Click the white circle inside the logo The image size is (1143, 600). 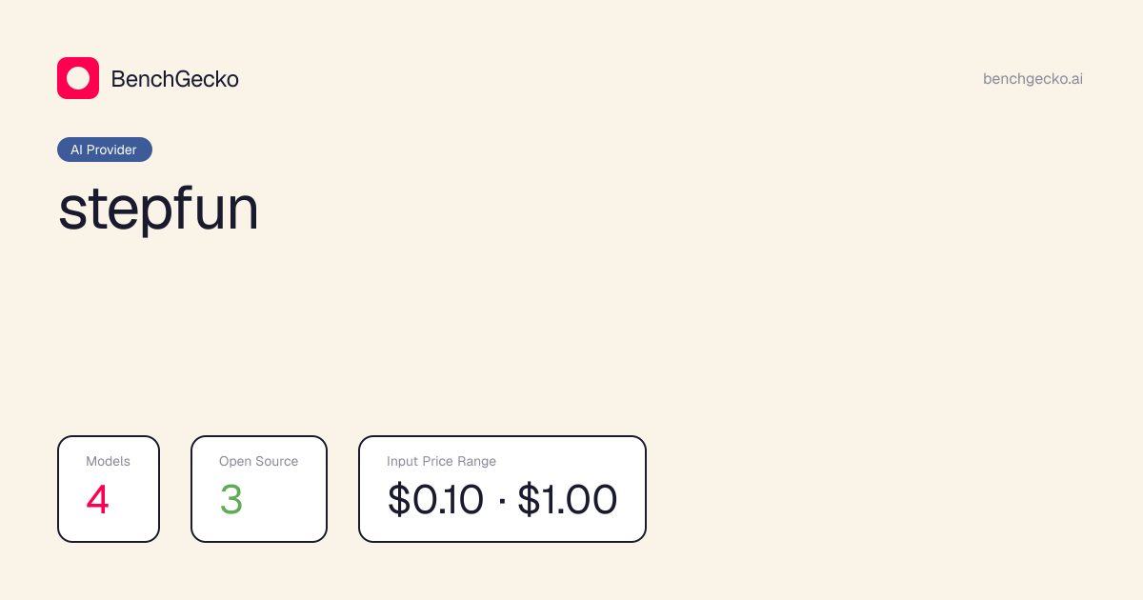pos(78,78)
